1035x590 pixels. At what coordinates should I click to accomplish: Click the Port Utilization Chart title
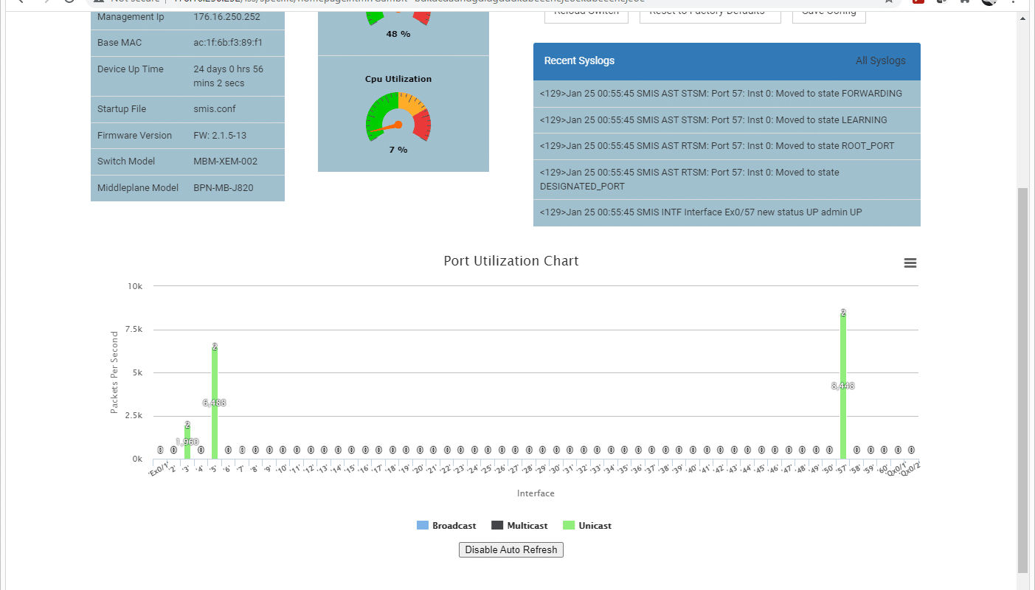pos(511,261)
